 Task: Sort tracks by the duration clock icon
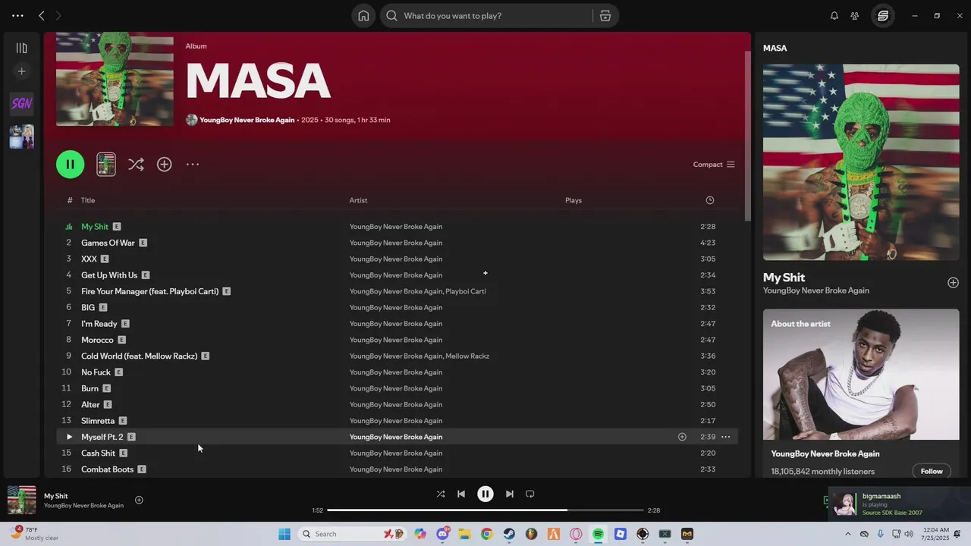click(x=710, y=200)
